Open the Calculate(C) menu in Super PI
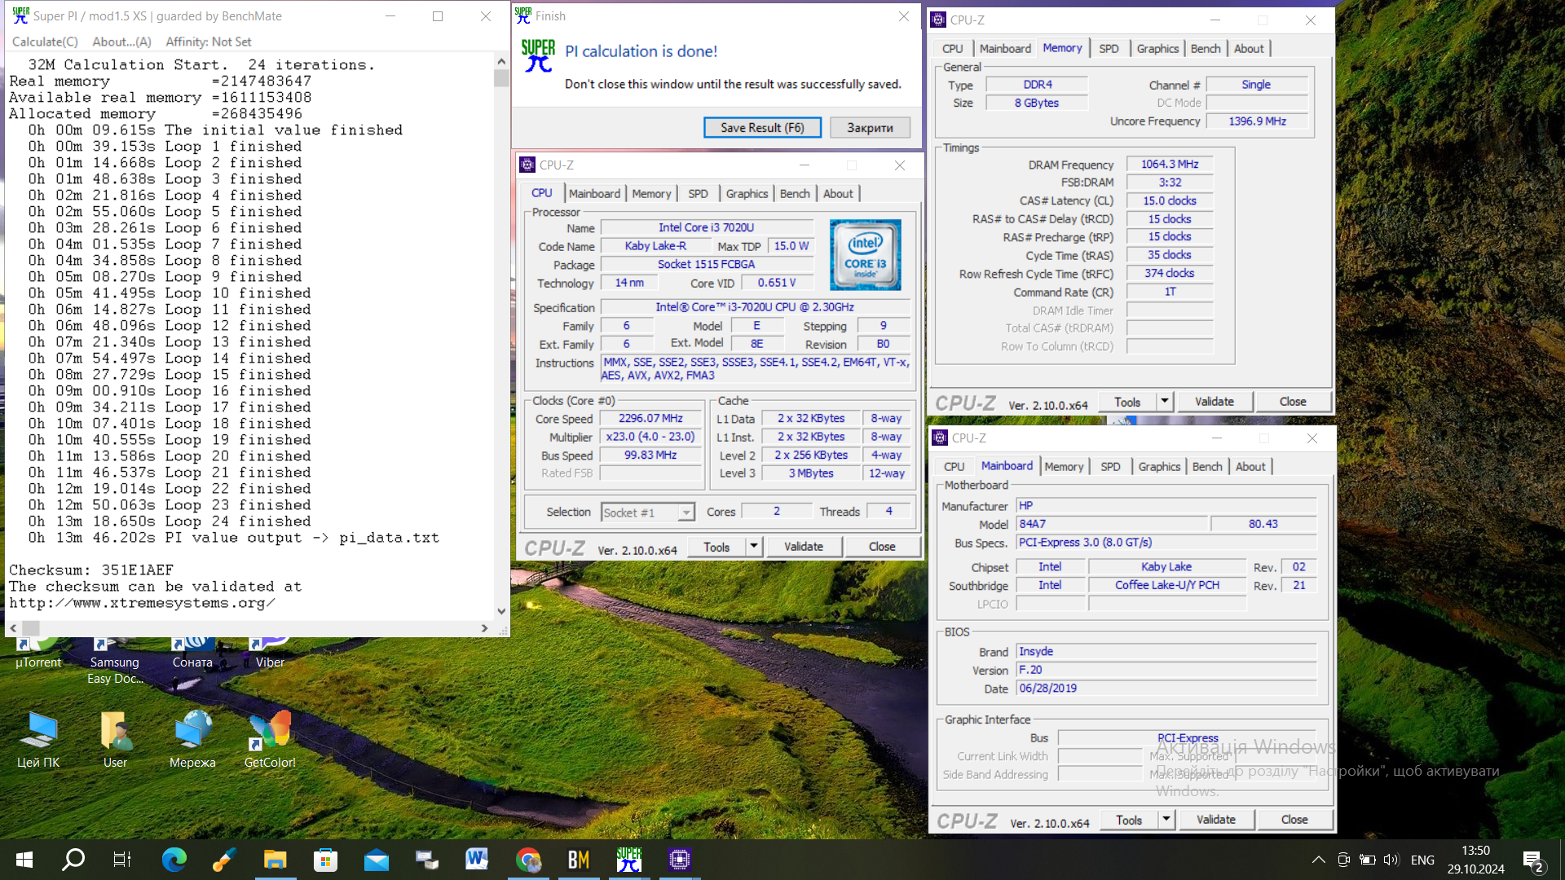Screen dimensions: 1565x880 tap(45, 42)
